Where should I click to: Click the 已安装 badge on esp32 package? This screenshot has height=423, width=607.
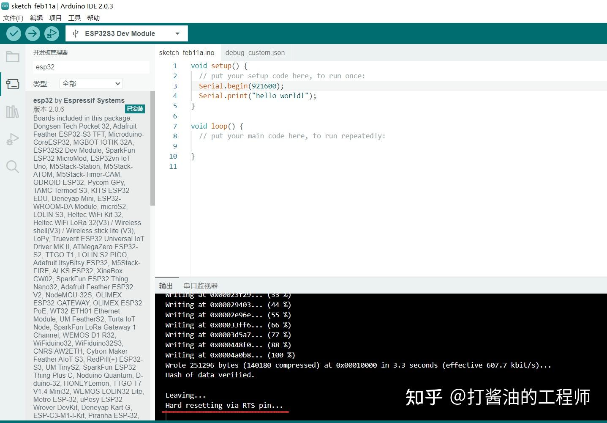(135, 109)
